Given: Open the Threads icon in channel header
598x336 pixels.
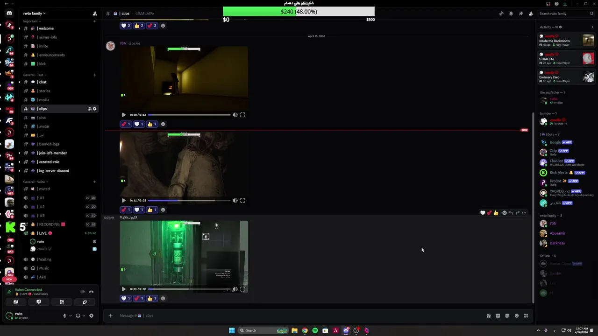Looking at the screenshot, I should [x=501, y=14].
